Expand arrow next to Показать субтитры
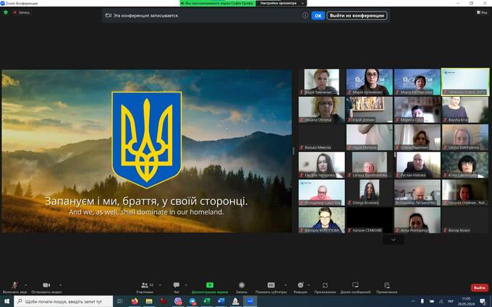Screen dimensions: 492x307 point(285,285)
